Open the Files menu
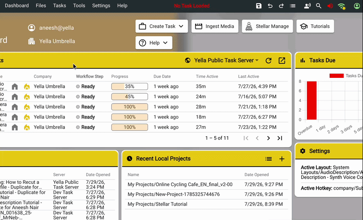 [41, 5]
